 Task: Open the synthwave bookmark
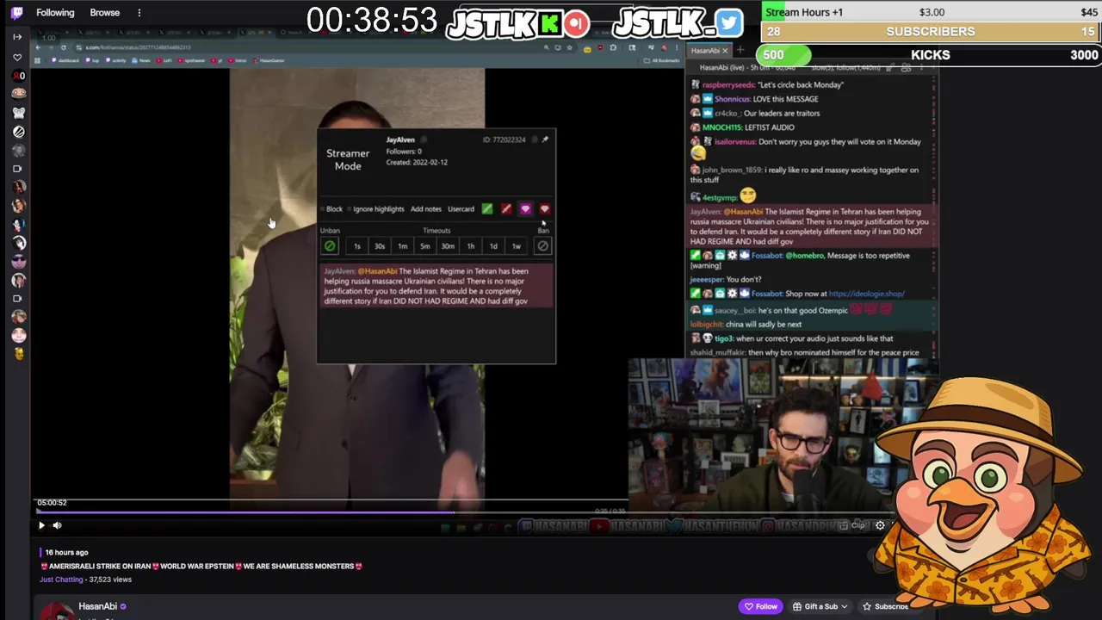192,61
